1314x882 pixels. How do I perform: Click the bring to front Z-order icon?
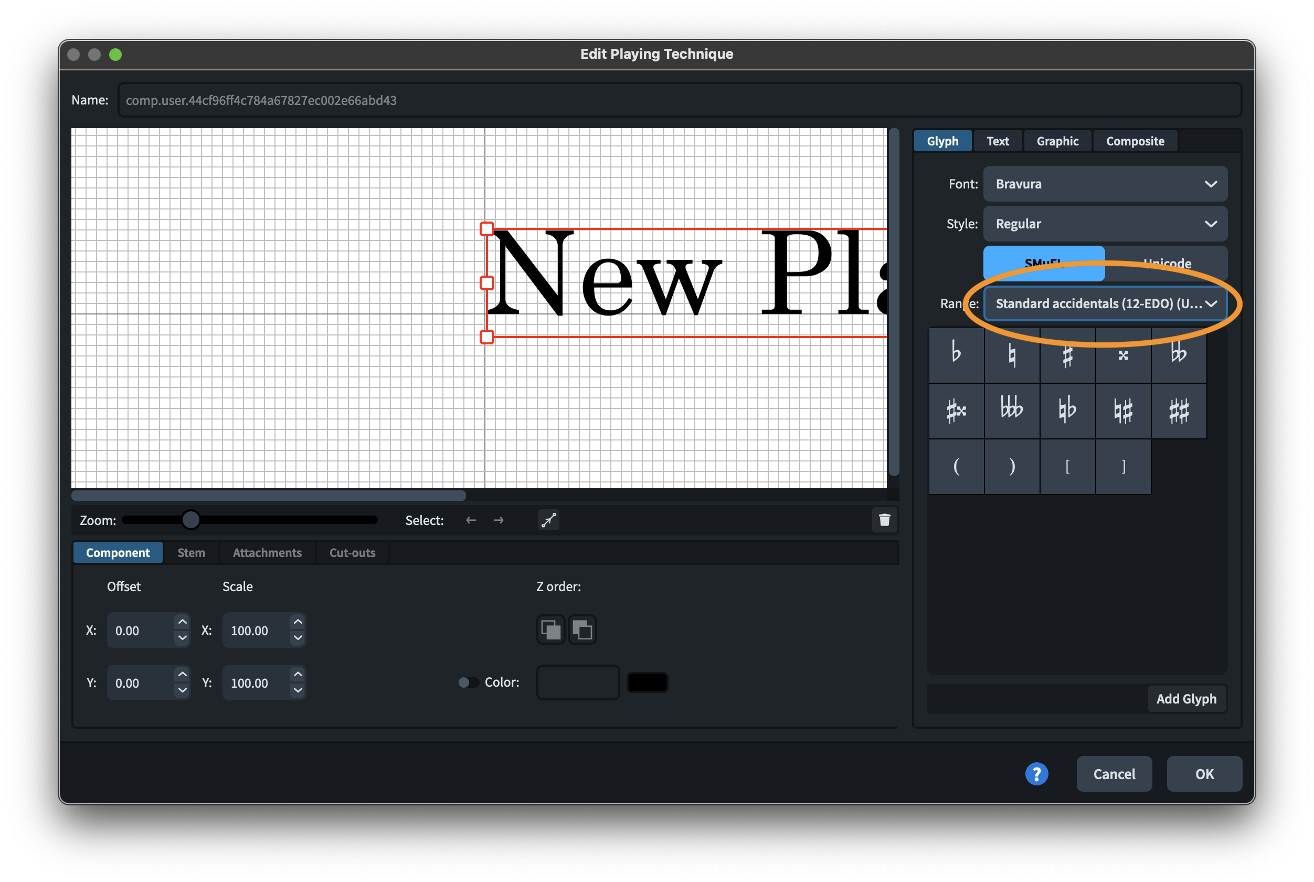(x=550, y=629)
